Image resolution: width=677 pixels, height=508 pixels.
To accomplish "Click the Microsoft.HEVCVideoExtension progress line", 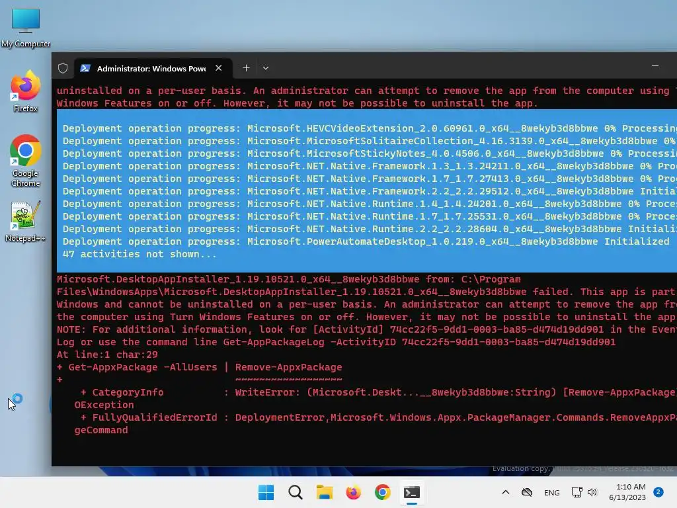I will point(370,128).
